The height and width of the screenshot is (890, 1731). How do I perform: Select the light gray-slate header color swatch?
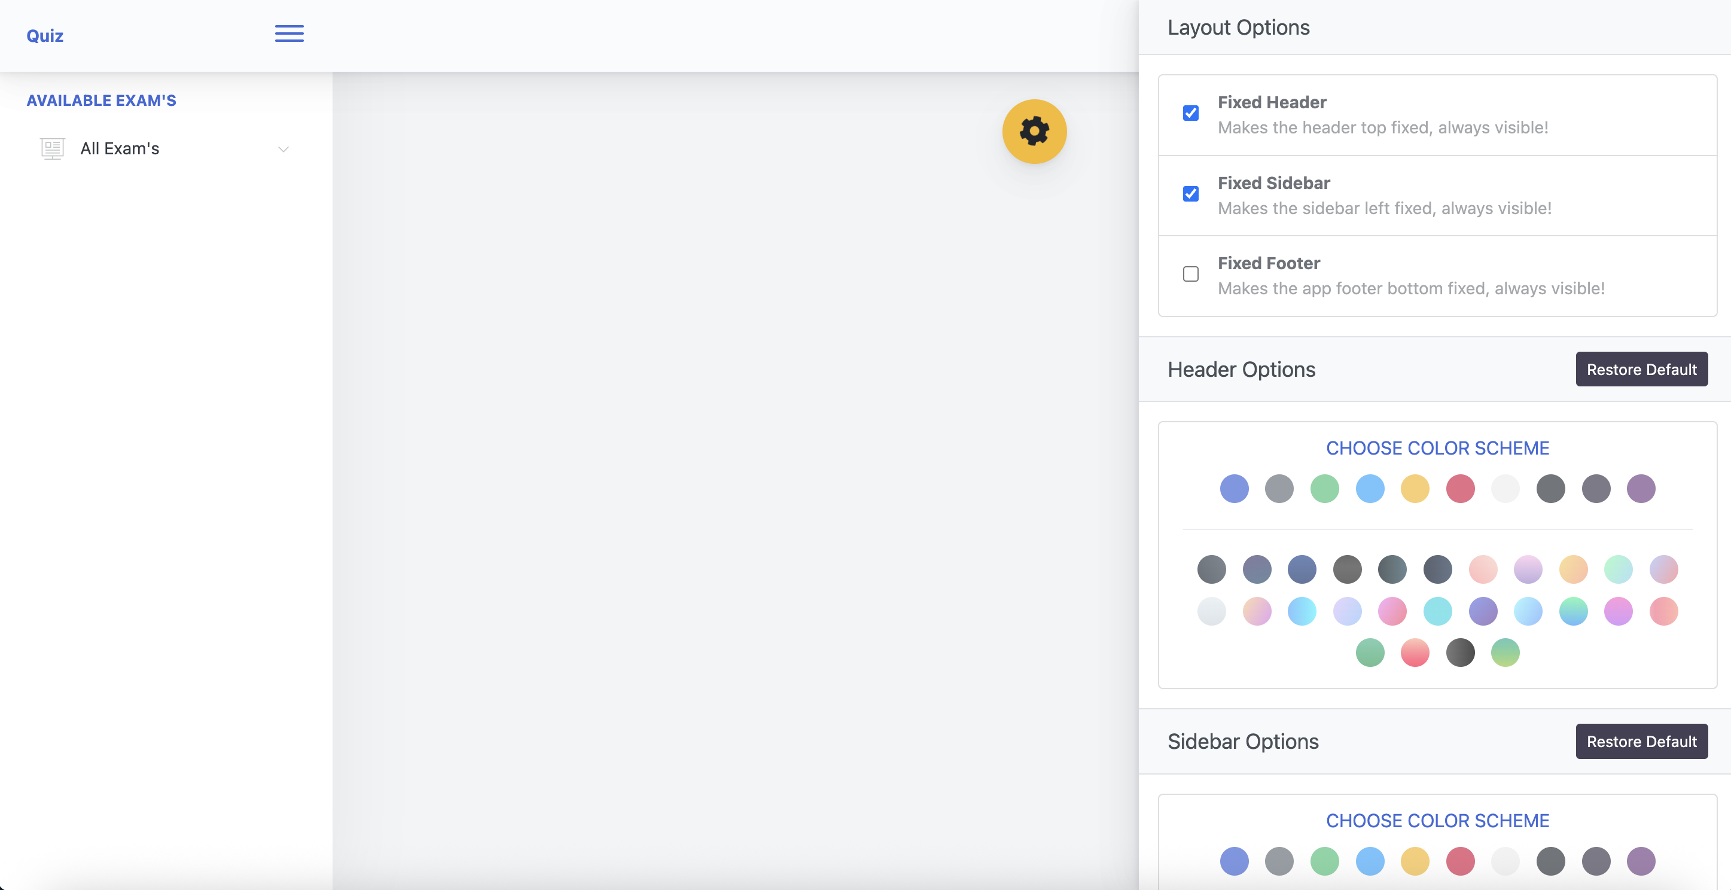point(1279,489)
